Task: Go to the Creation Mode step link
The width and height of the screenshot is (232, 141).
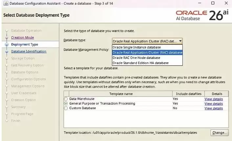Action: 23,37
